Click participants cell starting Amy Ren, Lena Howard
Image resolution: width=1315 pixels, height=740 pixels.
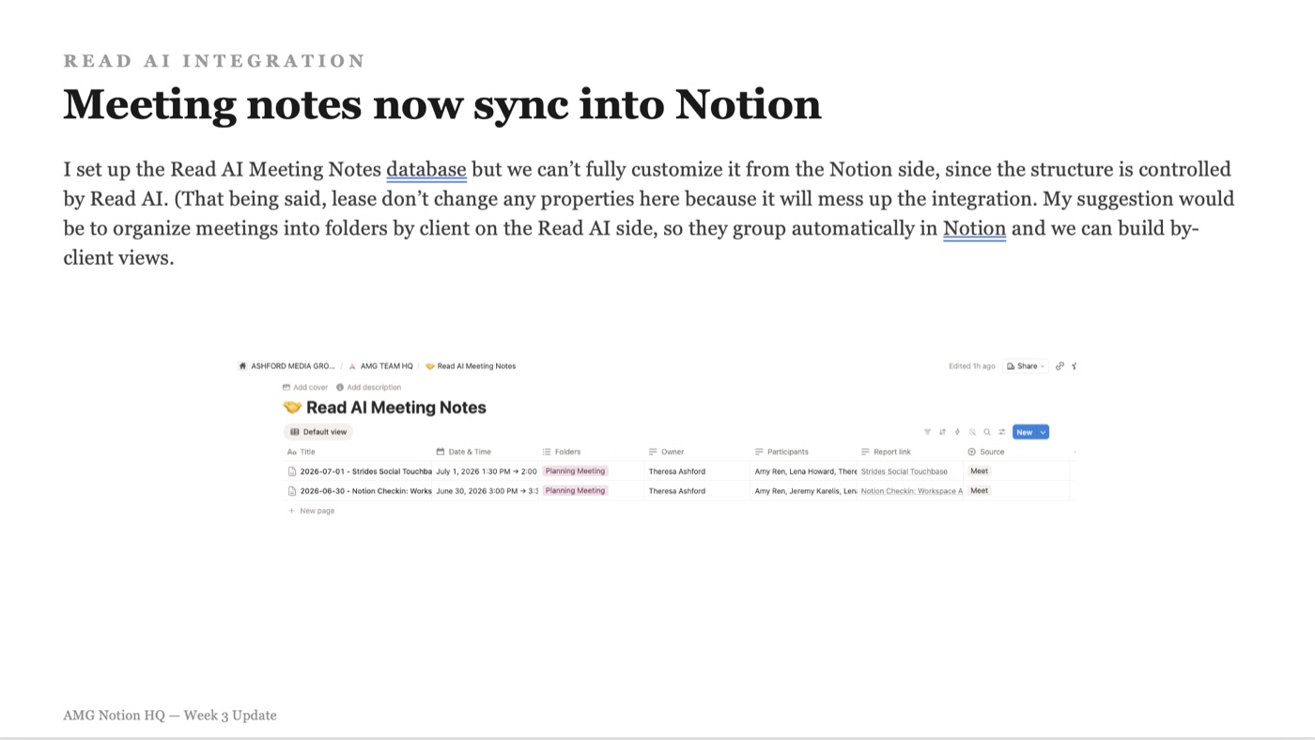tap(806, 471)
